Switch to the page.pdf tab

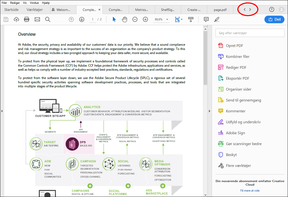click(x=220, y=10)
